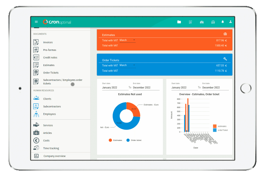Open the user profile icon
267x184 pixels.
[231, 22]
